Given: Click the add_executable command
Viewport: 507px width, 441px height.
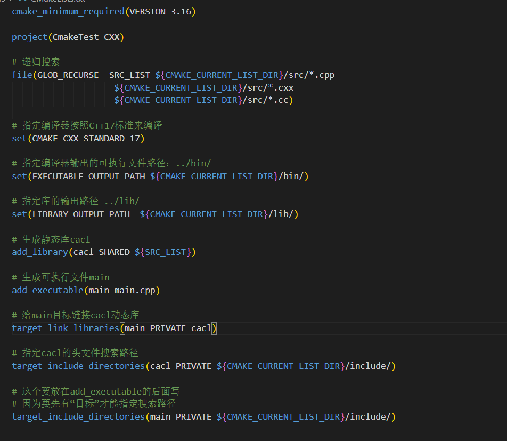Looking at the screenshot, I should [47, 291].
